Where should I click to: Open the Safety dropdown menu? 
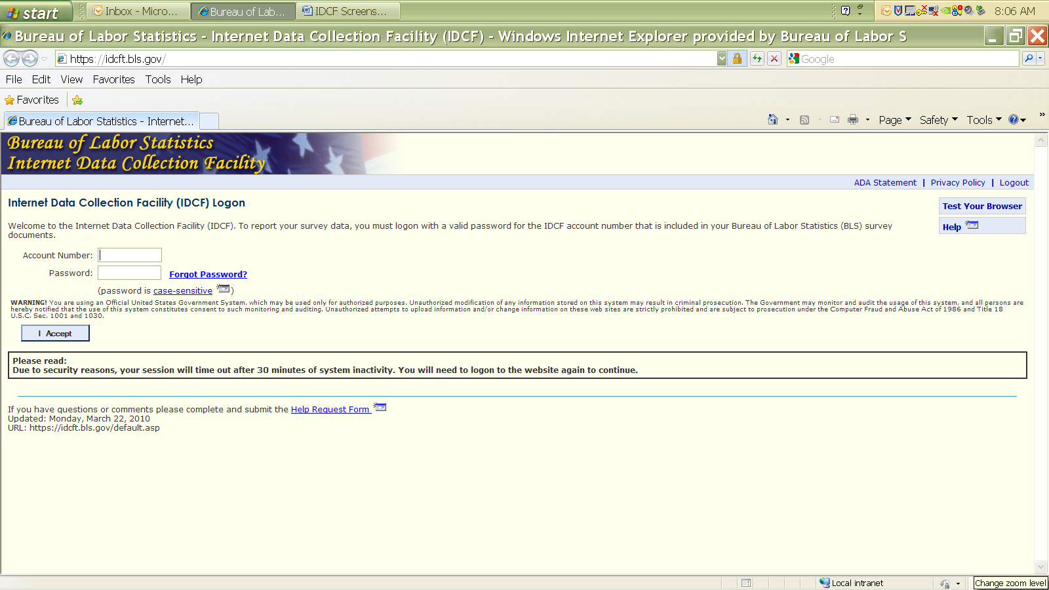[938, 120]
